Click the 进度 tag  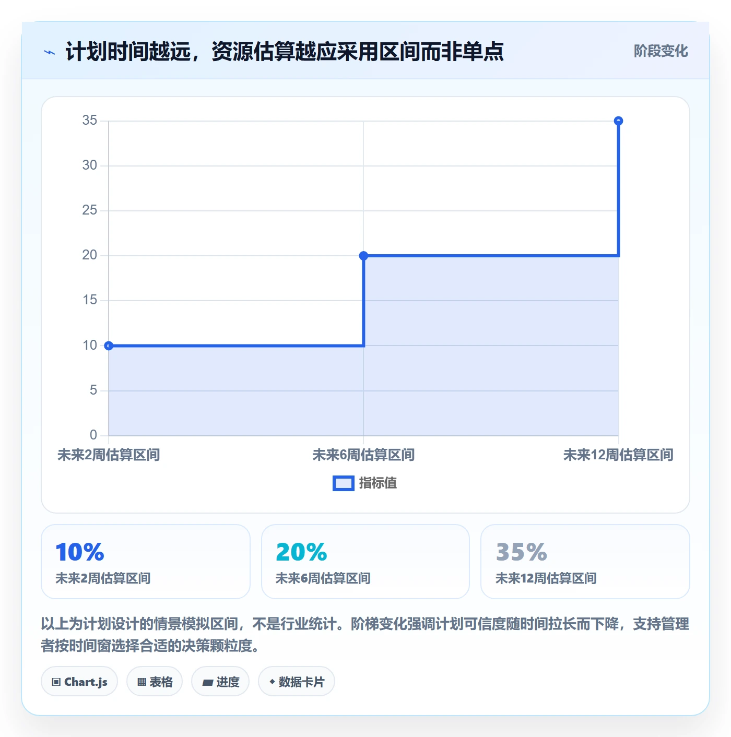(x=220, y=681)
